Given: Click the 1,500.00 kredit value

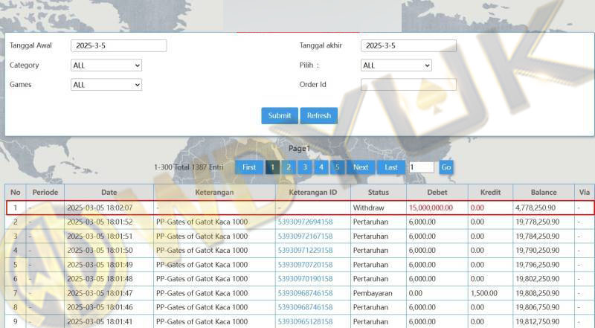Looking at the screenshot, I should pos(484,293).
